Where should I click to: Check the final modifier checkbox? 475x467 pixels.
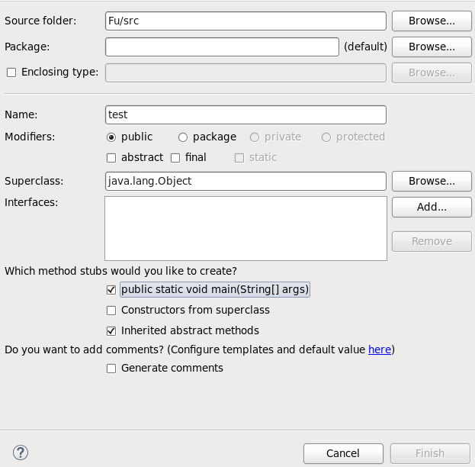(175, 158)
